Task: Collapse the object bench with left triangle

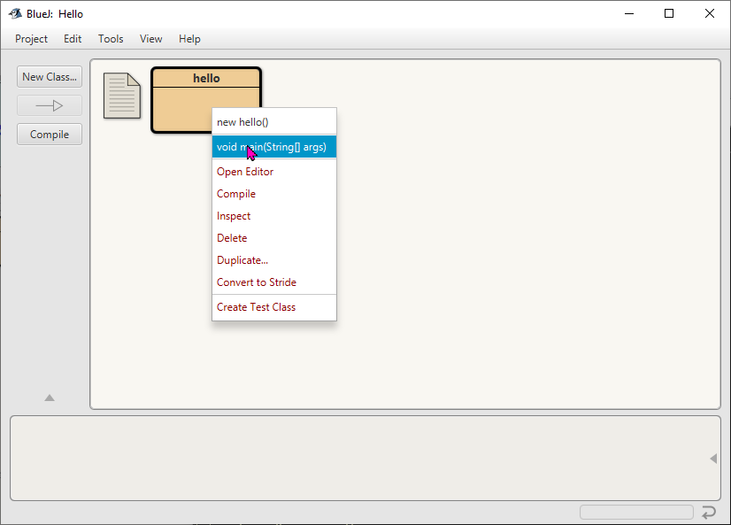Action: (713, 459)
